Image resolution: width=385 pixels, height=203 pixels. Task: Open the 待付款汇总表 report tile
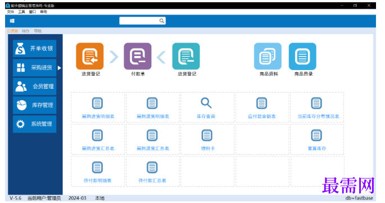click(152, 172)
